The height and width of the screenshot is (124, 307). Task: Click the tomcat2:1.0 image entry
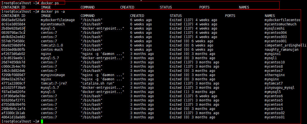pyautogui.click(x=52, y=45)
